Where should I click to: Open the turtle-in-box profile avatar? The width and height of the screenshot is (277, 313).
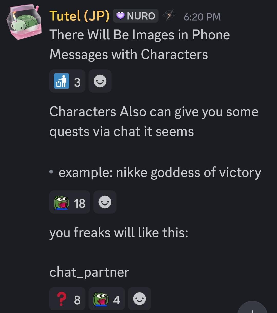point(24,23)
